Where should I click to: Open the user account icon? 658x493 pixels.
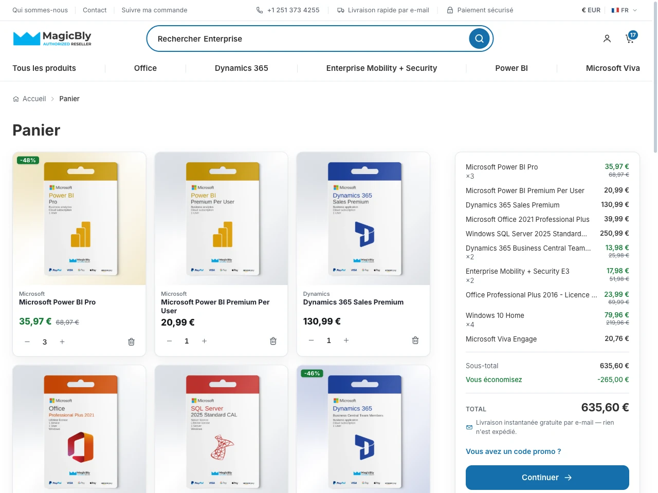click(x=607, y=39)
